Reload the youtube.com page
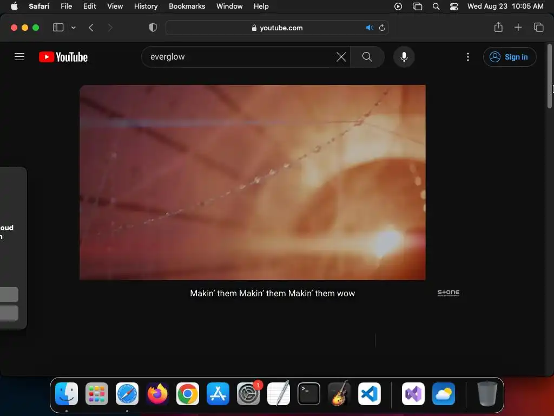The height and width of the screenshot is (416, 554). coord(382,28)
